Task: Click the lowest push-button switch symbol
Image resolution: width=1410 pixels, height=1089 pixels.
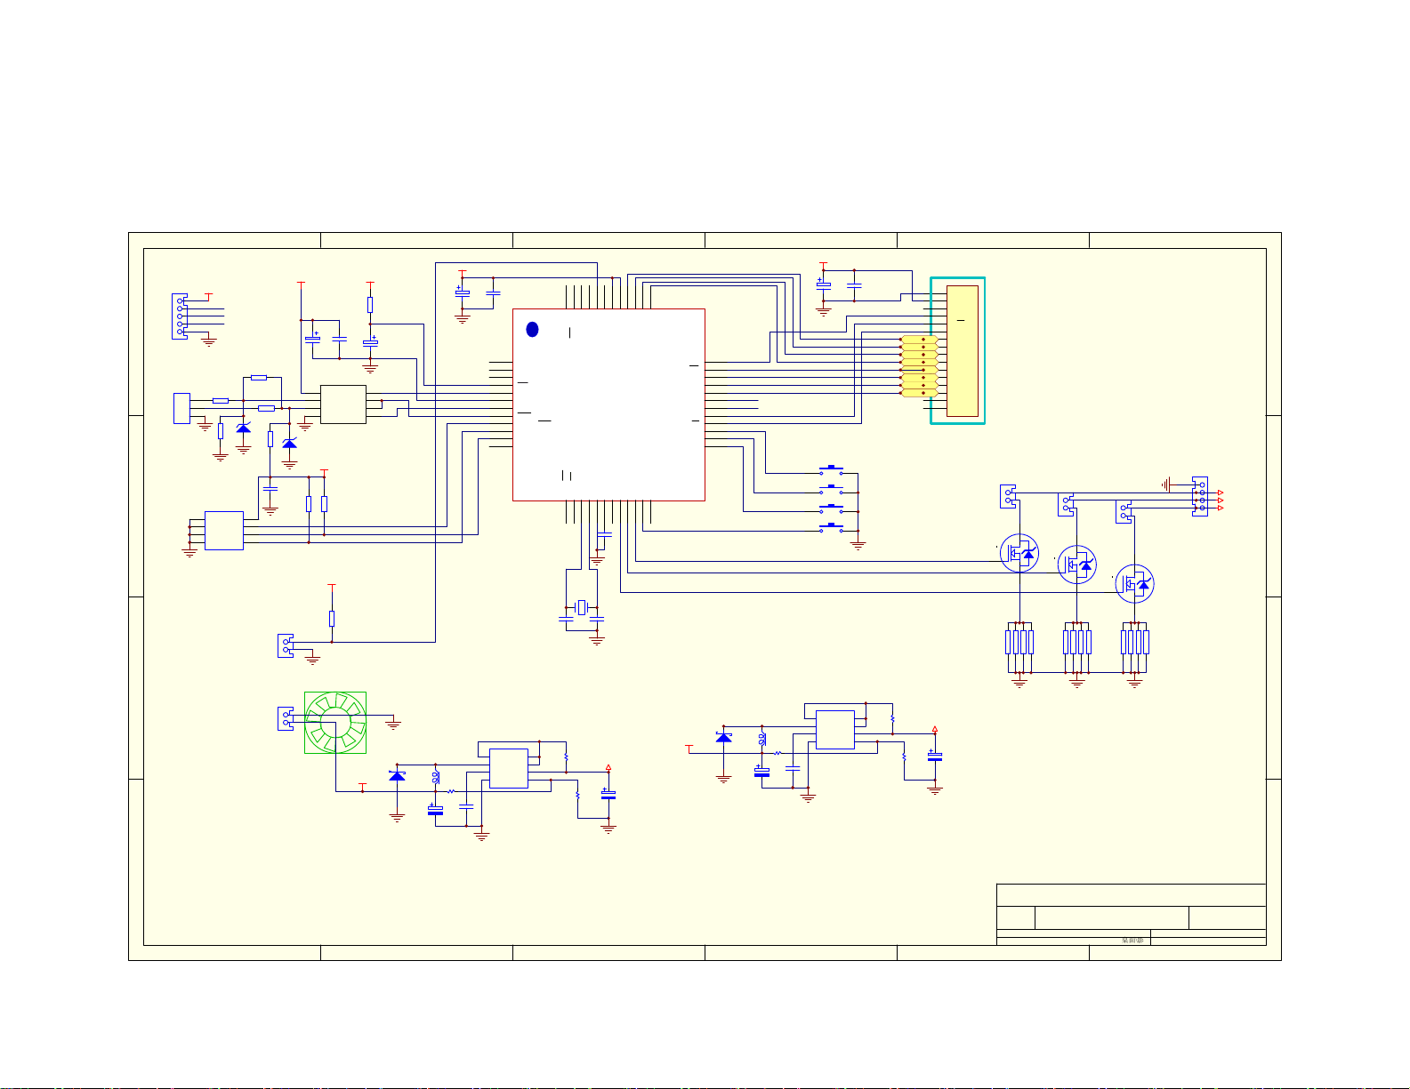Action: click(x=831, y=528)
